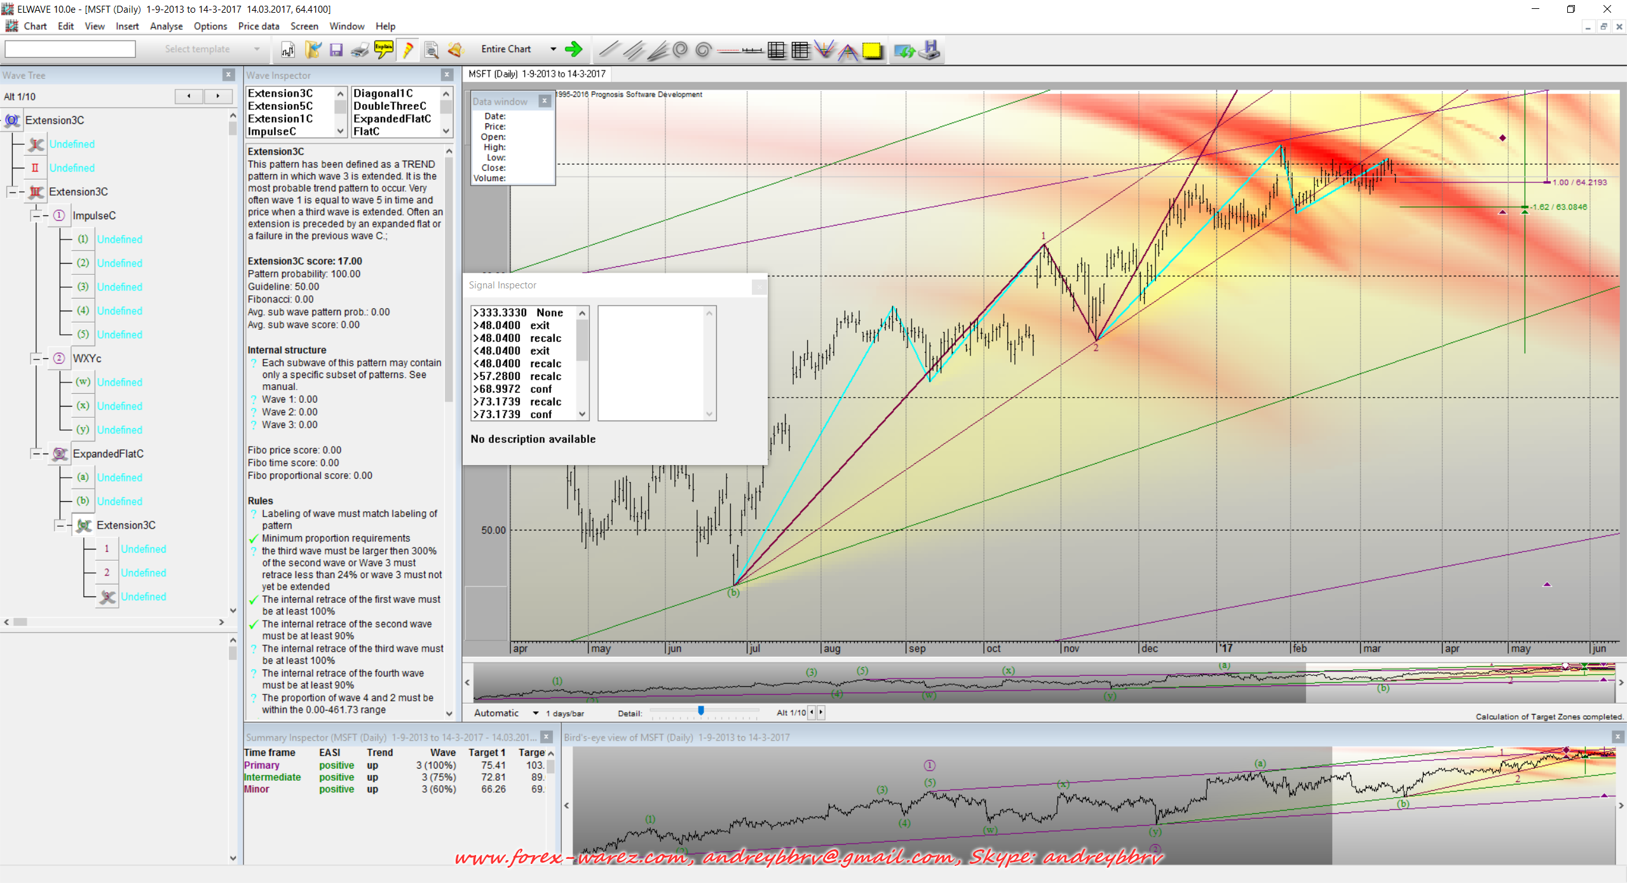
Task: Open the Automatic time frame dropdown
Action: pyautogui.click(x=536, y=713)
